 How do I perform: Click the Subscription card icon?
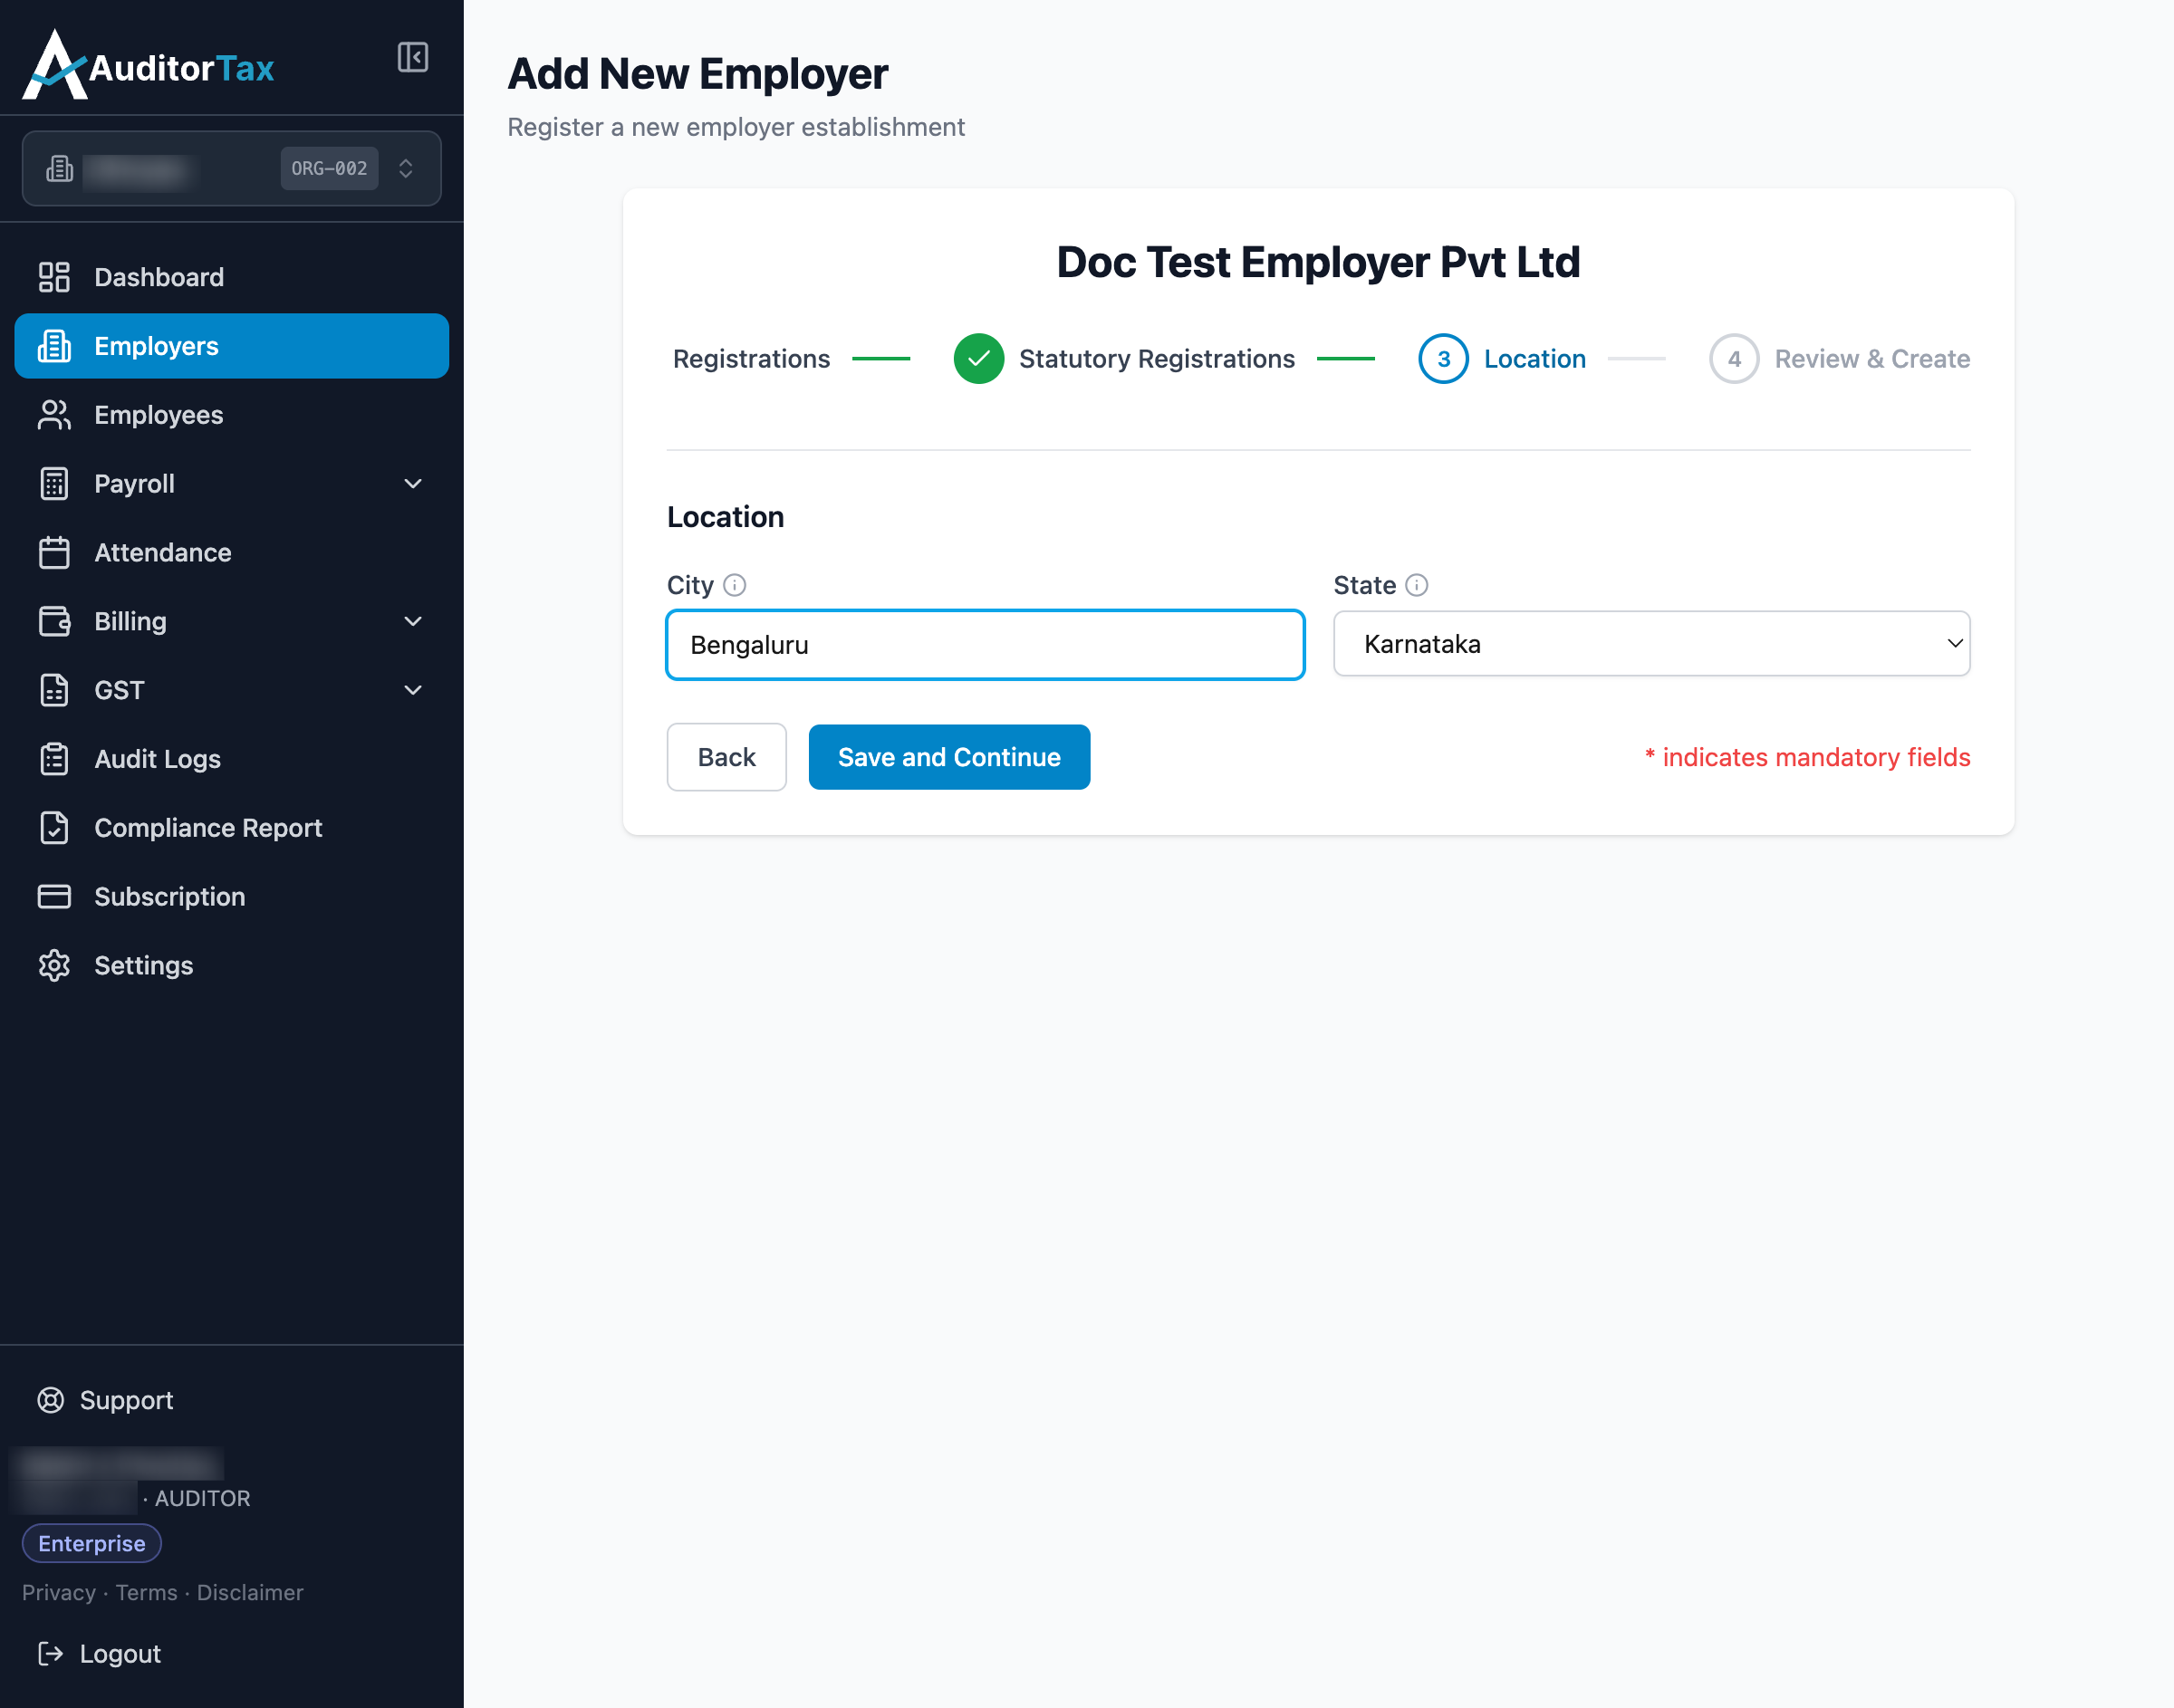[54, 896]
